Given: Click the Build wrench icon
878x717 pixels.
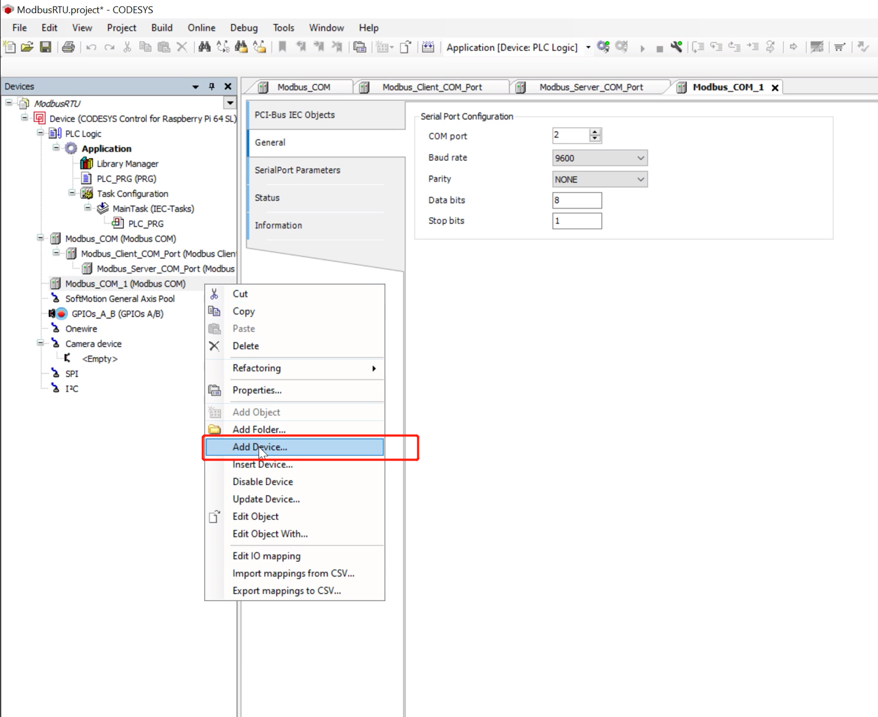Looking at the screenshot, I should pos(677,47).
